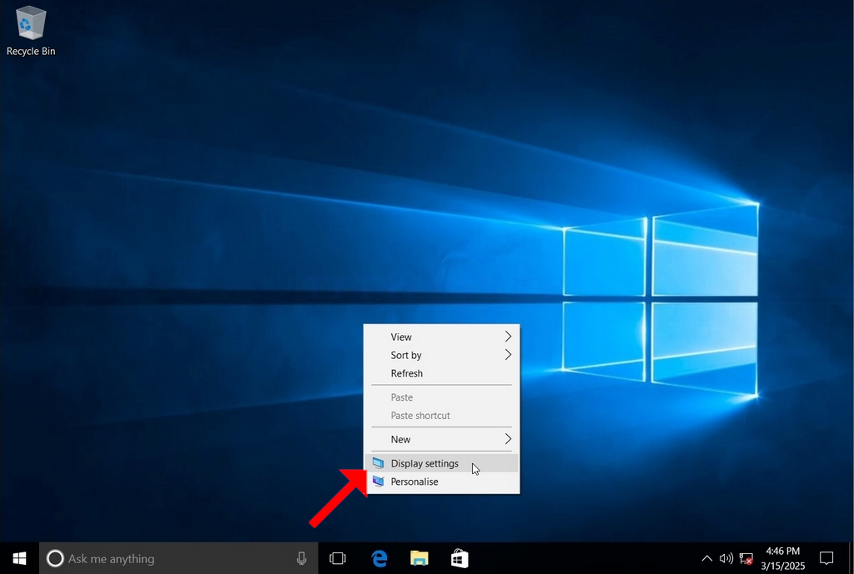Open Task View from the taskbar
This screenshot has width=854, height=574.
[x=338, y=559]
